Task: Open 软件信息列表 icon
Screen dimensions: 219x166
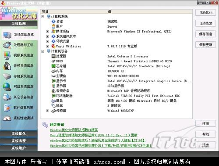Action: [x=7, y=108]
